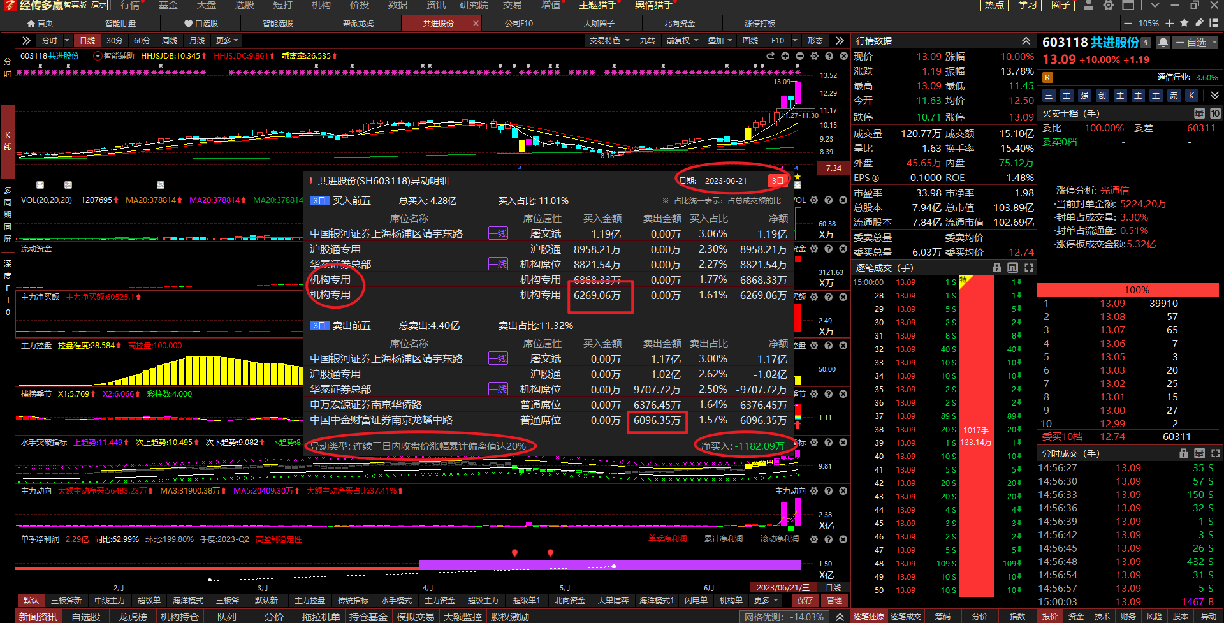The height and width of the screenshot is (623, 1224).
Task: Switch the chart period to 30分
Action: click(x=114, y=40)
